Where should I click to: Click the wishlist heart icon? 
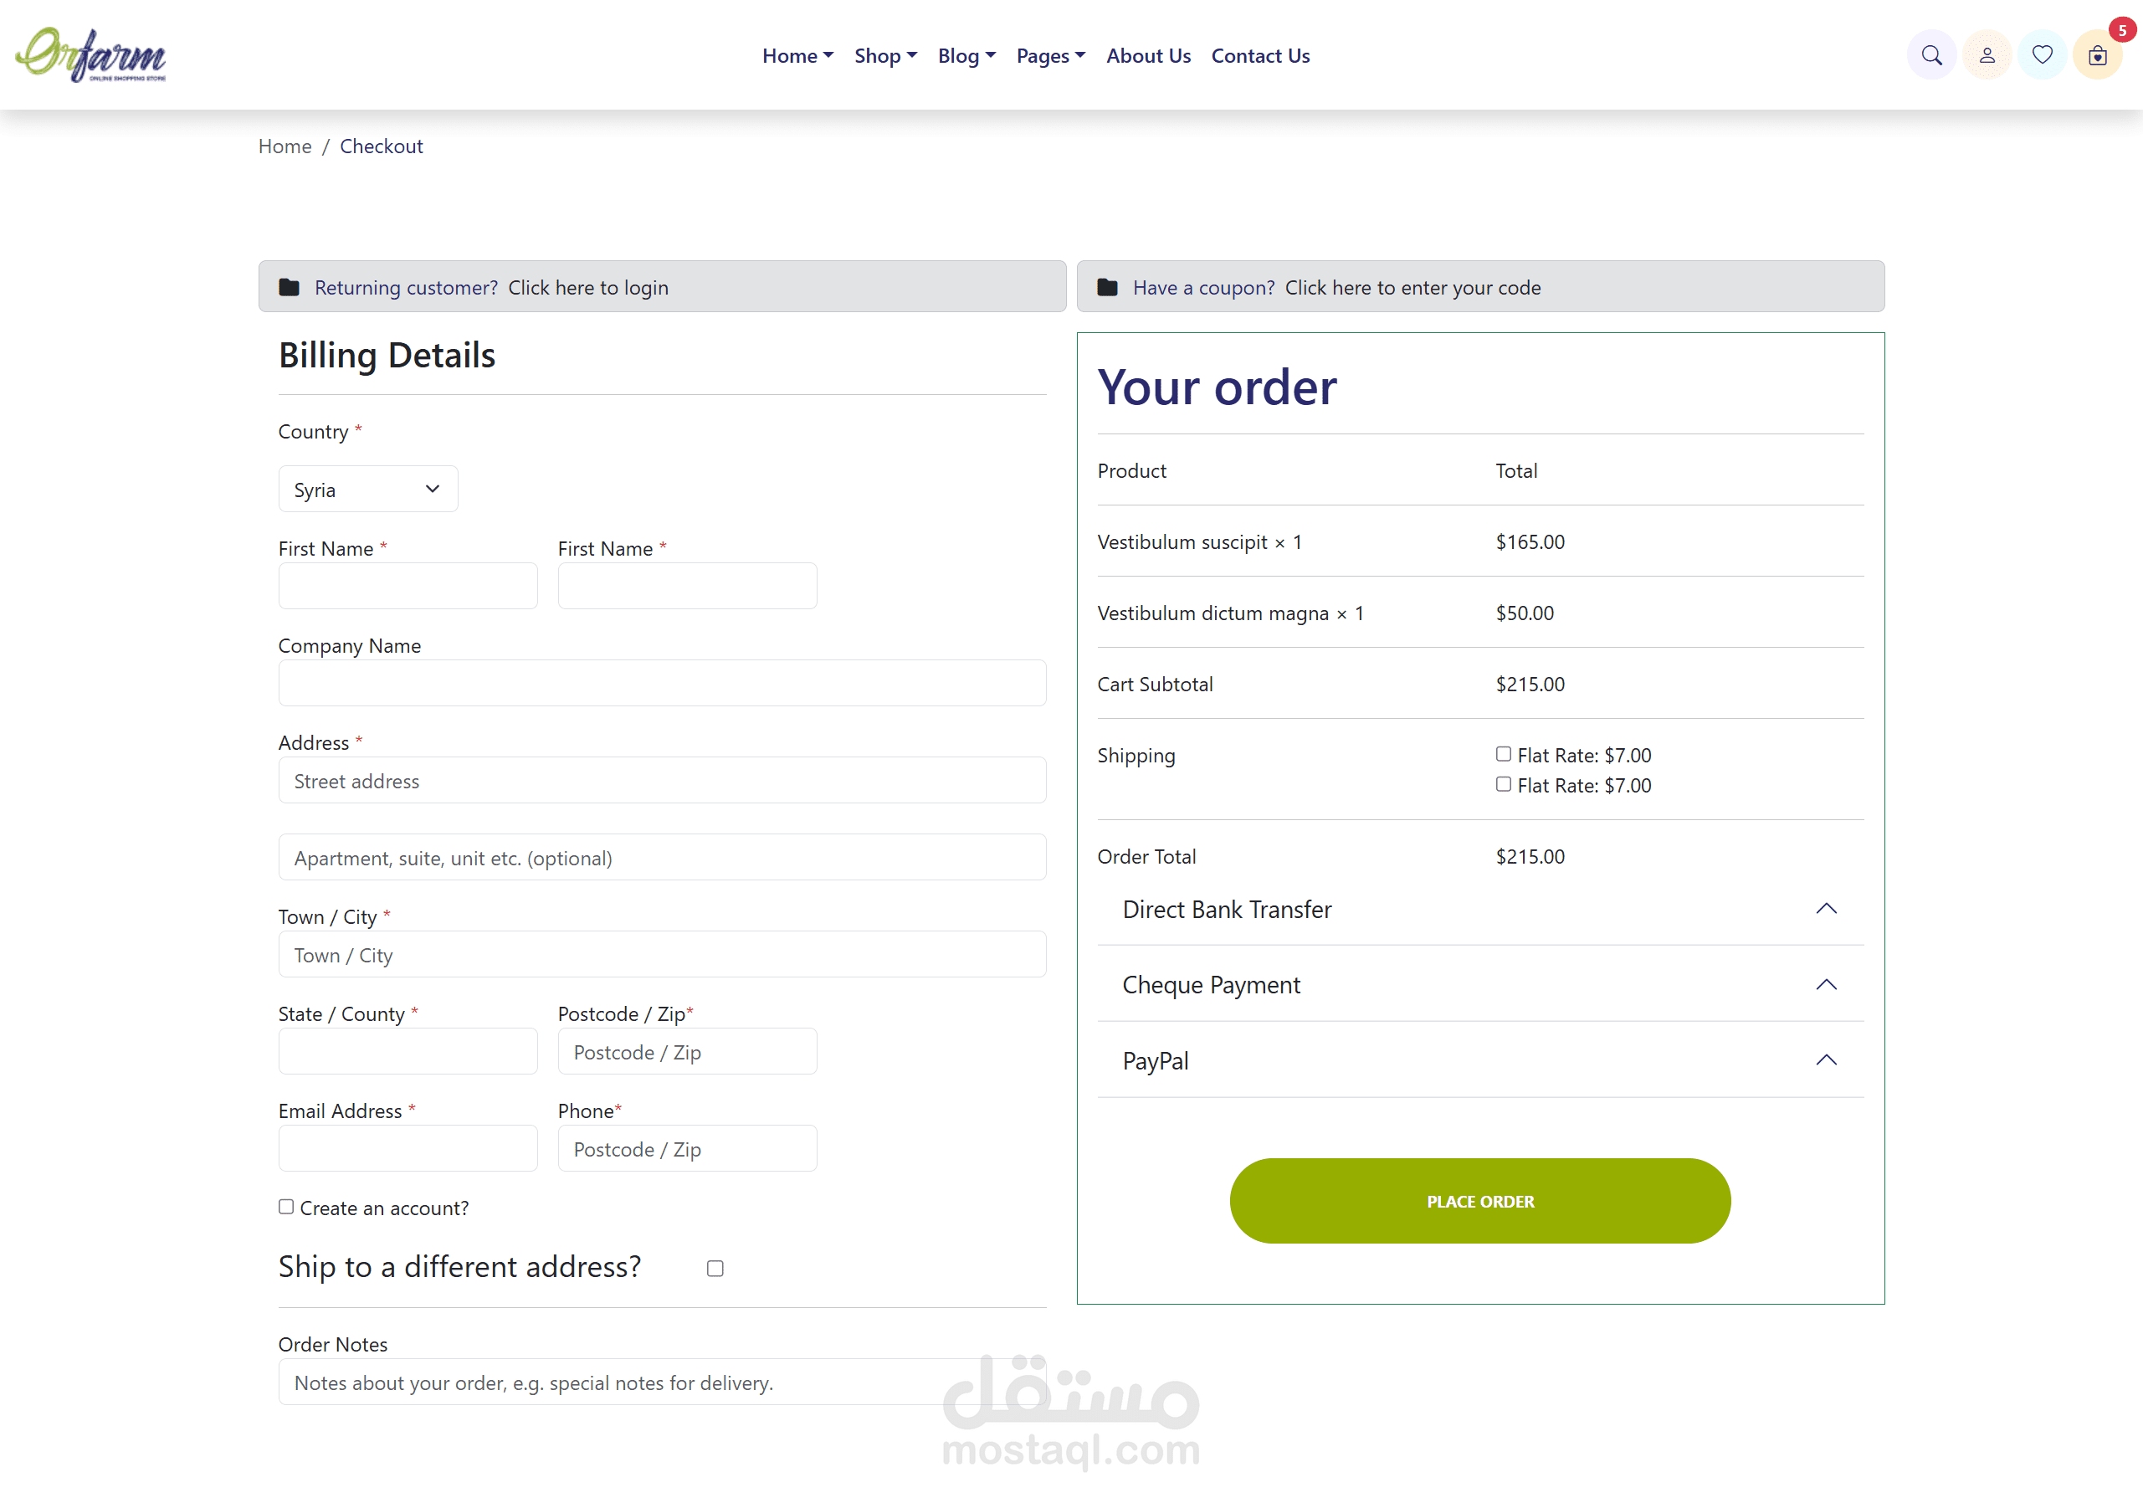[2041, 55]
